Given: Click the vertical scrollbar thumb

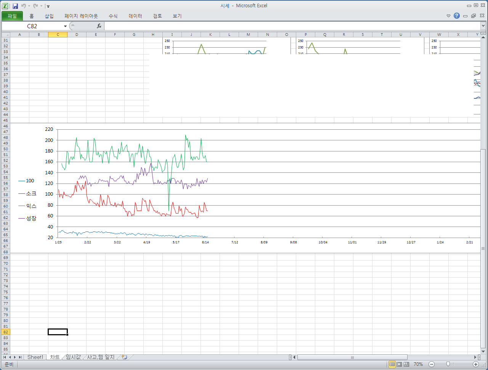Looking at the screenshot, I should (483, 248).
